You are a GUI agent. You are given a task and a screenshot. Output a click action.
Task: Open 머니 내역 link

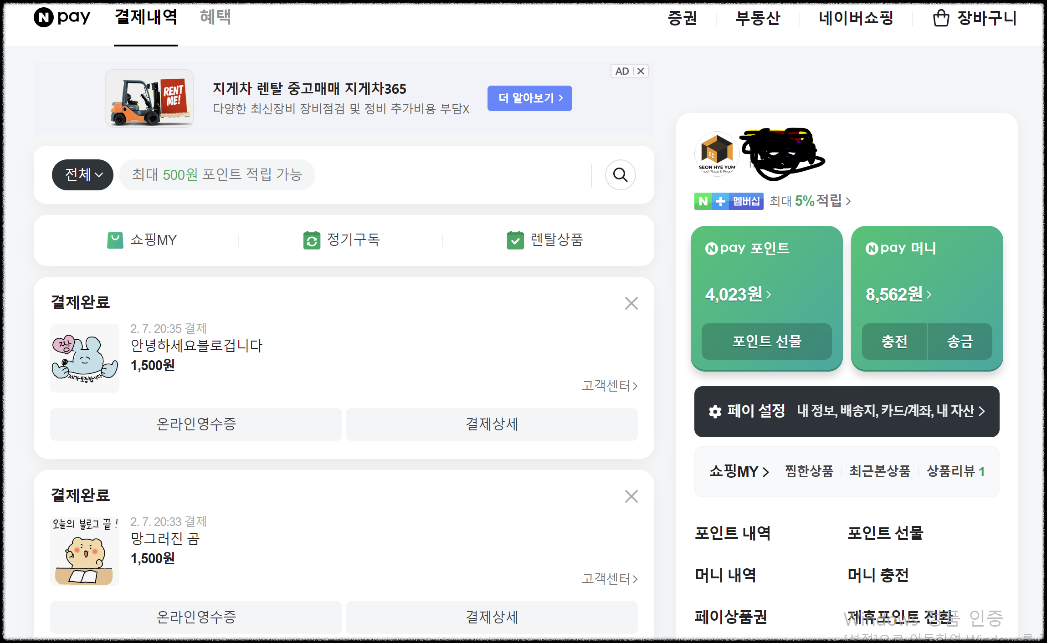click(x=725, y=575)
